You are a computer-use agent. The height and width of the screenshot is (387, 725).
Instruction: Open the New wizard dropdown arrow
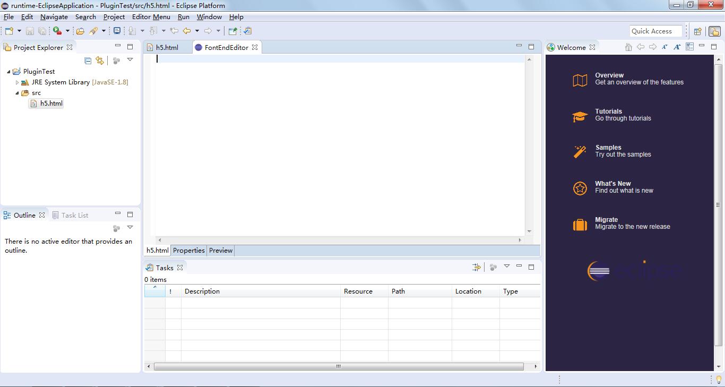click(19, 31)
